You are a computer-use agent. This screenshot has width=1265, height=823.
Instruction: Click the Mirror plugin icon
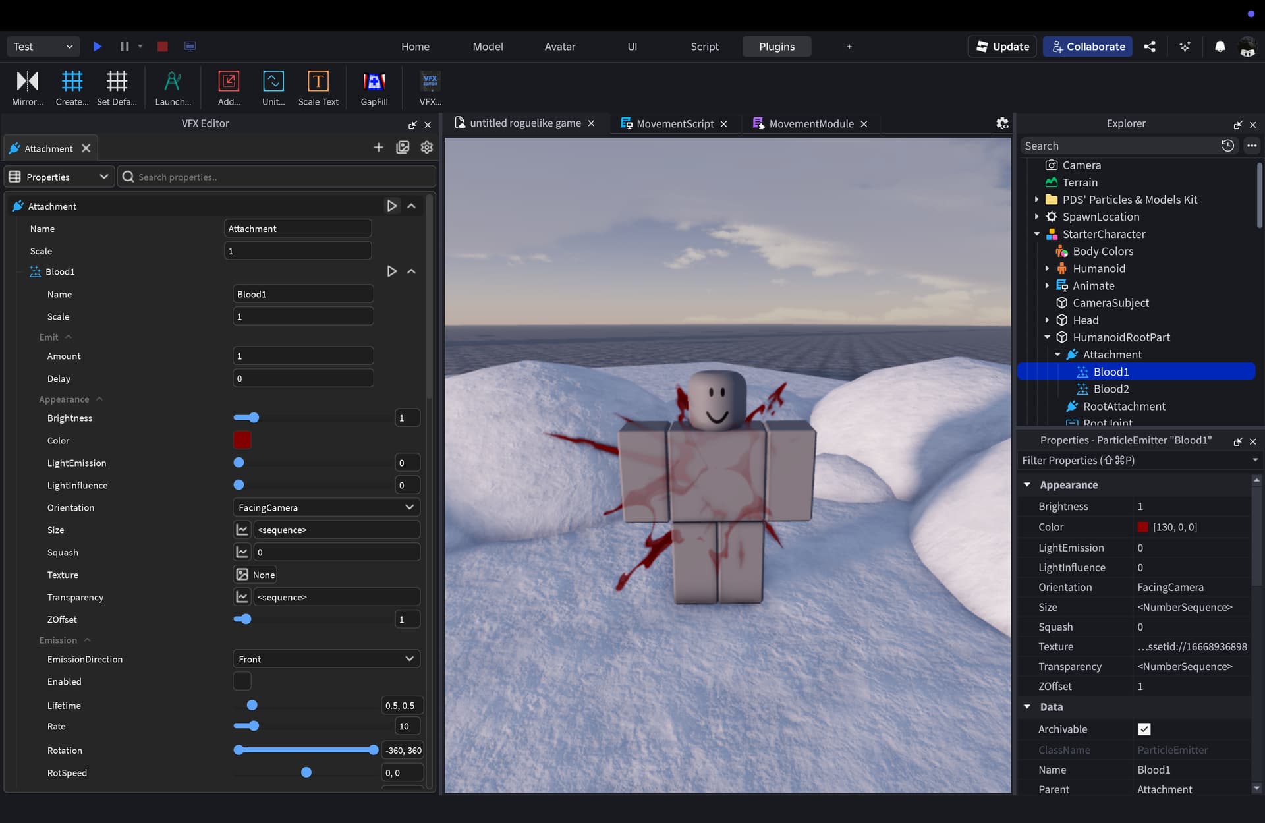[27, 82]
